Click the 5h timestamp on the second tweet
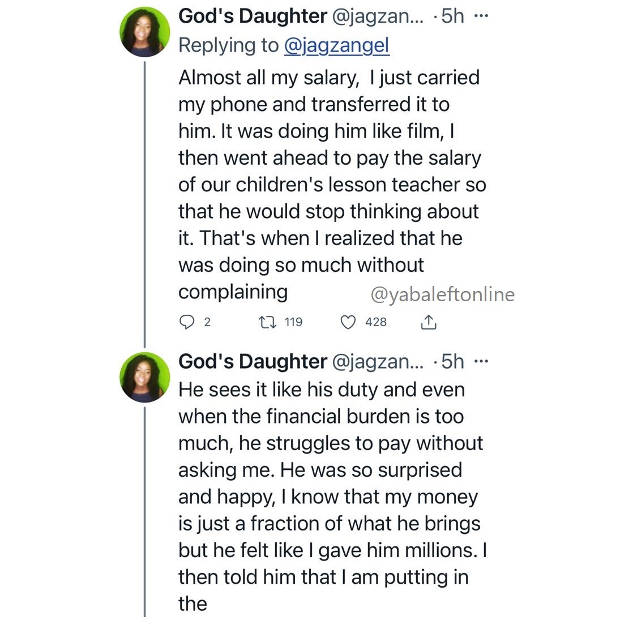The width and height of the screenshot is (633, 633). 452,362
